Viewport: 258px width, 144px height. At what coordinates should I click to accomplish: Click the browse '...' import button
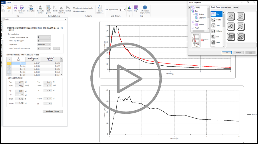(57, 49)
